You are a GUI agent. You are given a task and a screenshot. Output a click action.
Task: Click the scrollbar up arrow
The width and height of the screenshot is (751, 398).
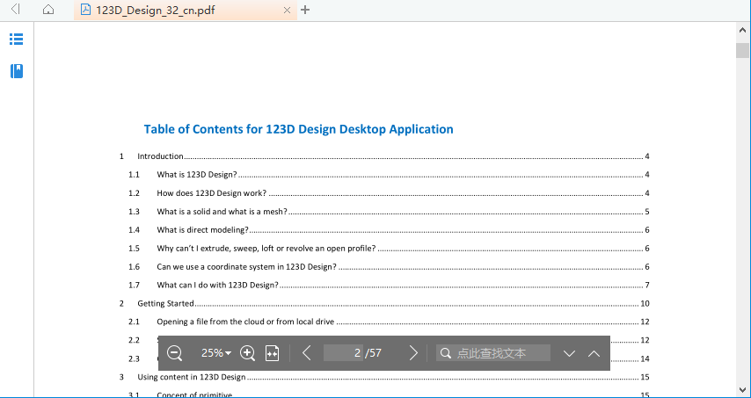coord(743,30)
